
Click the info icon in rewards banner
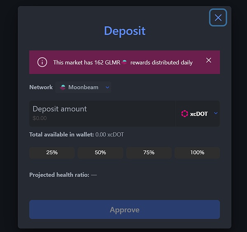pos(42,62)
